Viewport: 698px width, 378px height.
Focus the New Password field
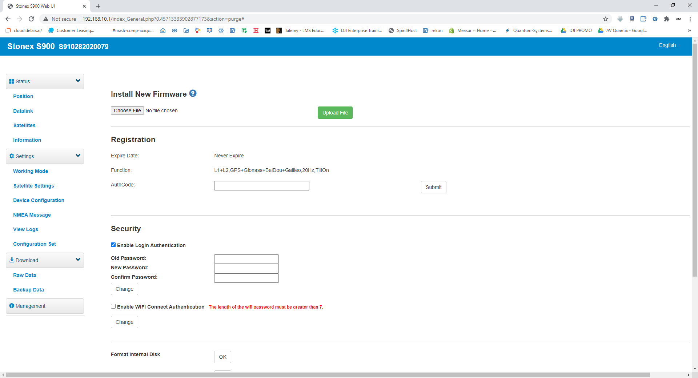(x=246, y=269)
